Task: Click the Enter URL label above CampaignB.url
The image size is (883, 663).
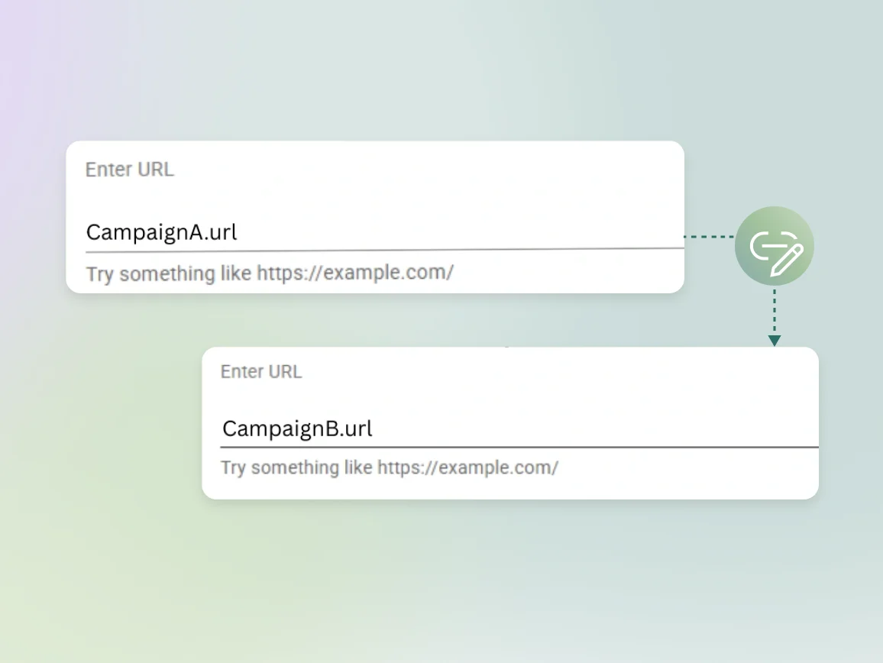Action: (x=261, y=372)
